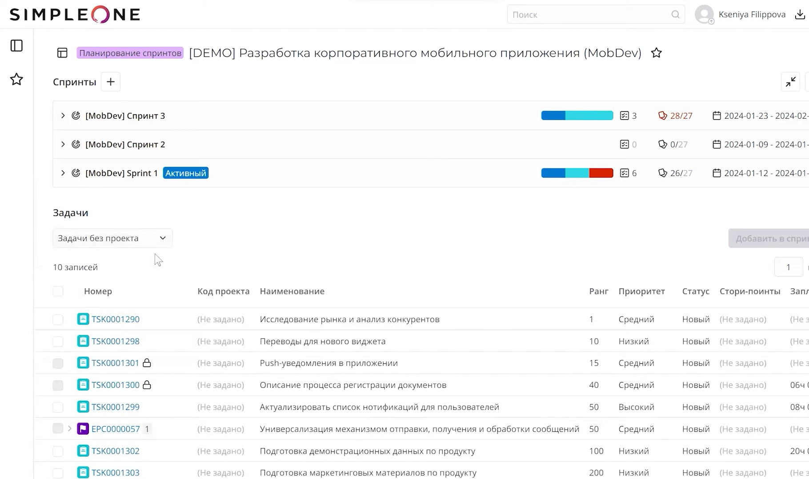The height and width of the screenshot is (479, 809).
Task: Click the calendar icon on Sprint 3 row
Action: 717,115
